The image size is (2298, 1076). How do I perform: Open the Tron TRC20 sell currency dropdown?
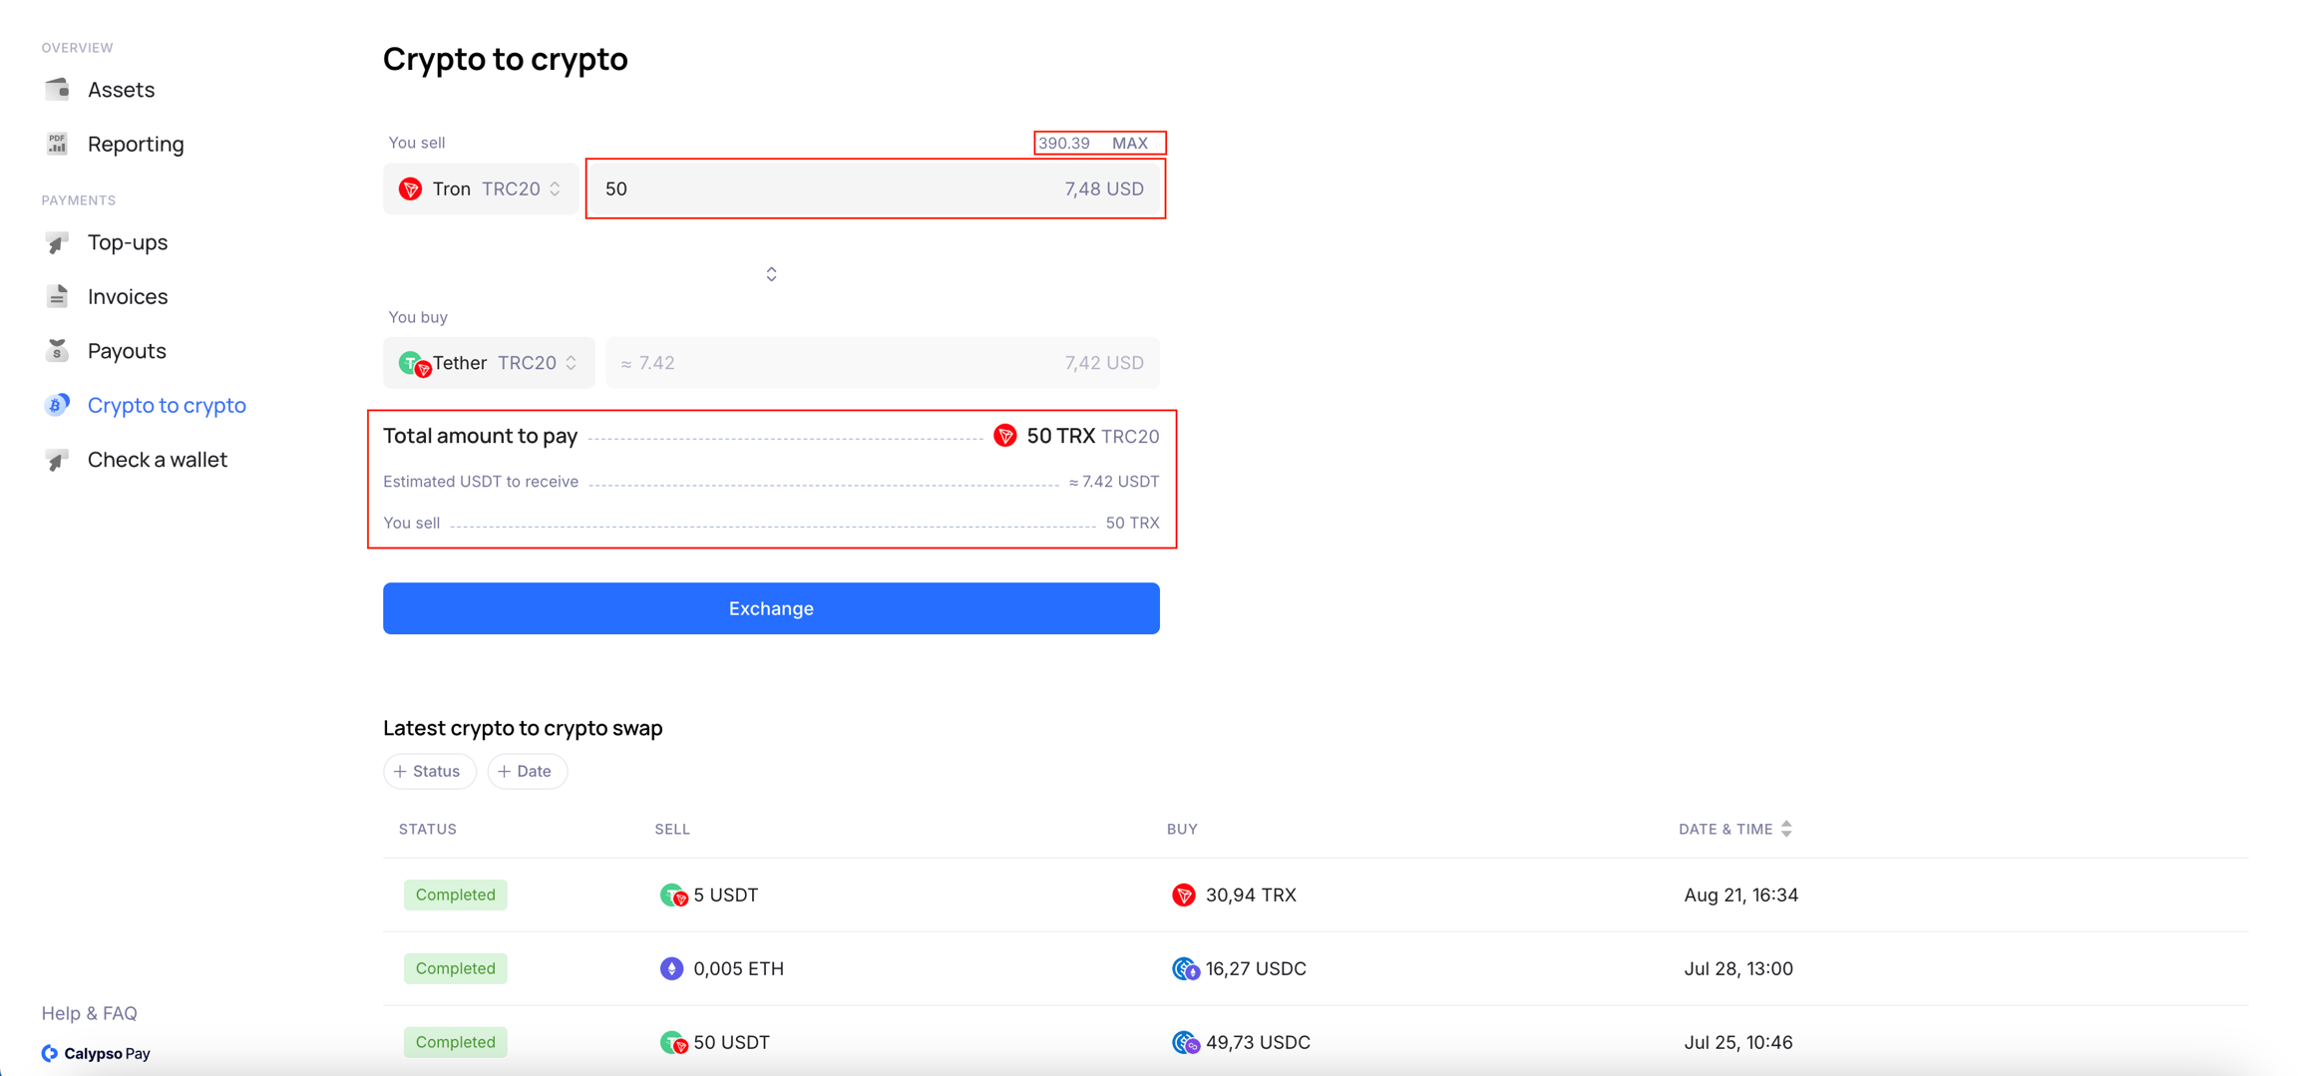(x=481, y=188)
